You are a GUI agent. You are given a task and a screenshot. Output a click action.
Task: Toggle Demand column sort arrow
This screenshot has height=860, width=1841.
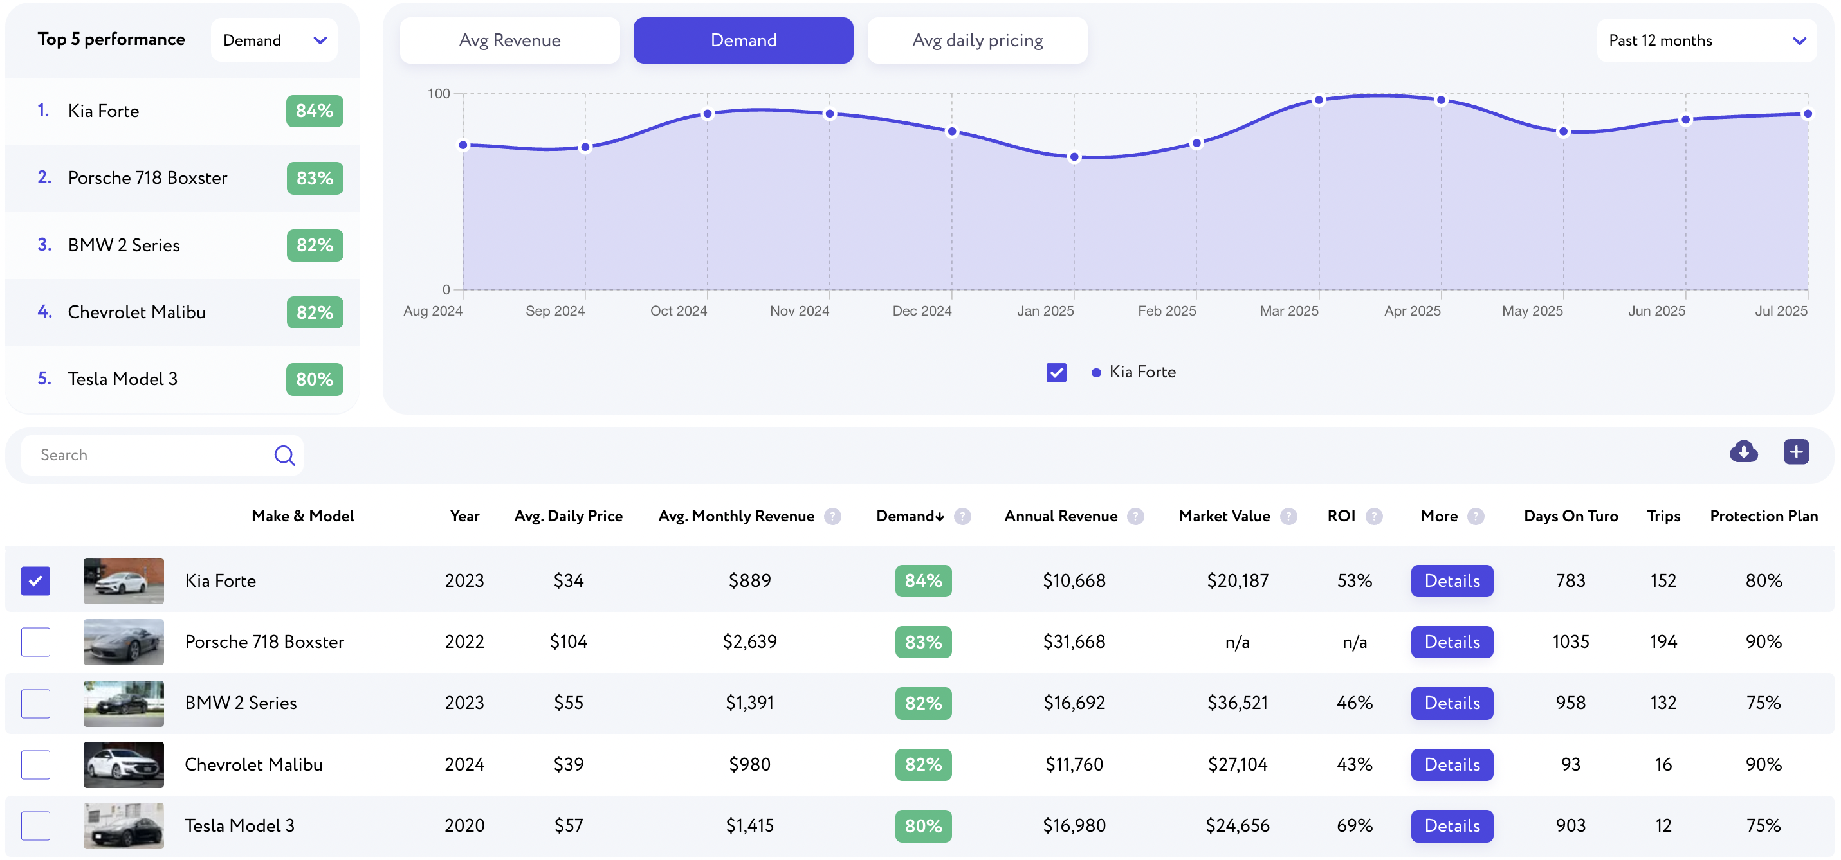(x=940, y=516)
